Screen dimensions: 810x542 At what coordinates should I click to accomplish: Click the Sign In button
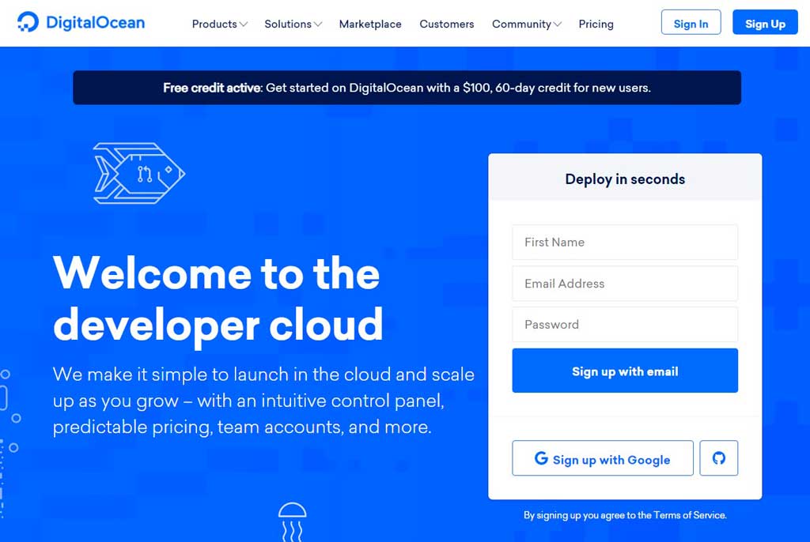pyautogui.click(x=691, y=22)
